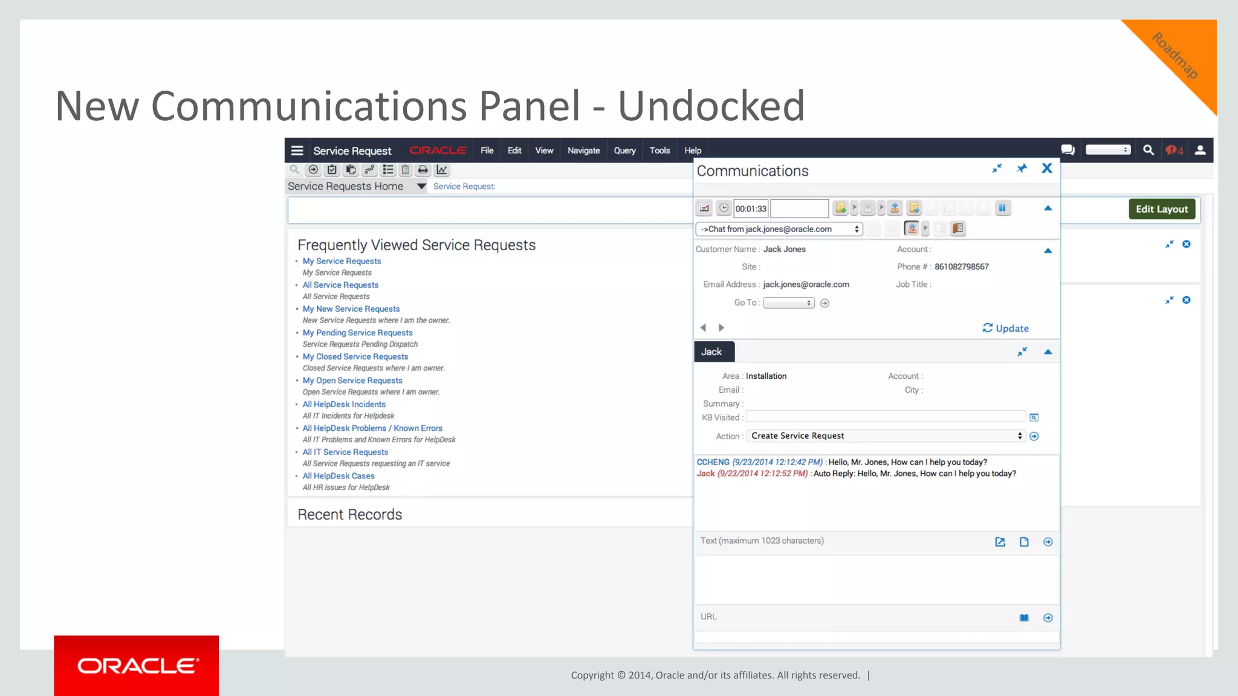This screenshot has height=696, width=1238.
Task: Expand arrow next to accept work item icon
Action: click(854, 208)
